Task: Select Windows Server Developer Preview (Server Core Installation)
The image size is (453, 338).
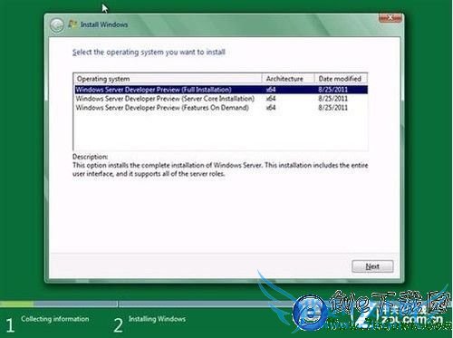Action: 221,99
